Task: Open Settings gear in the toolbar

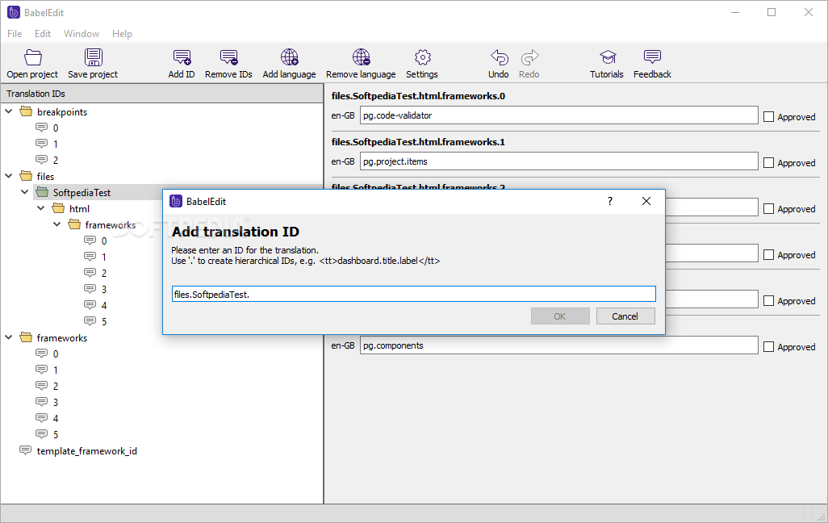Action: click(x=422, y=64)
